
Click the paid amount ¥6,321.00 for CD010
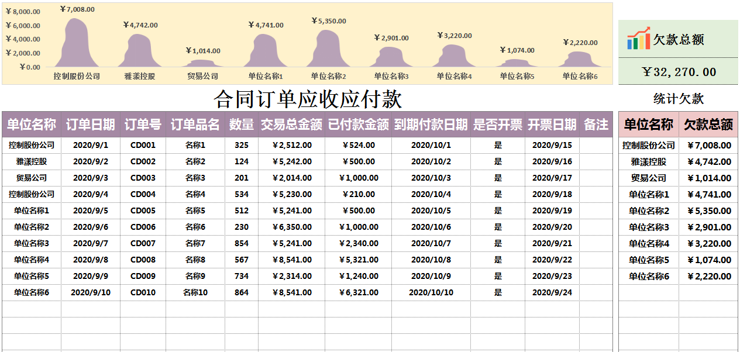pos(359,292)
